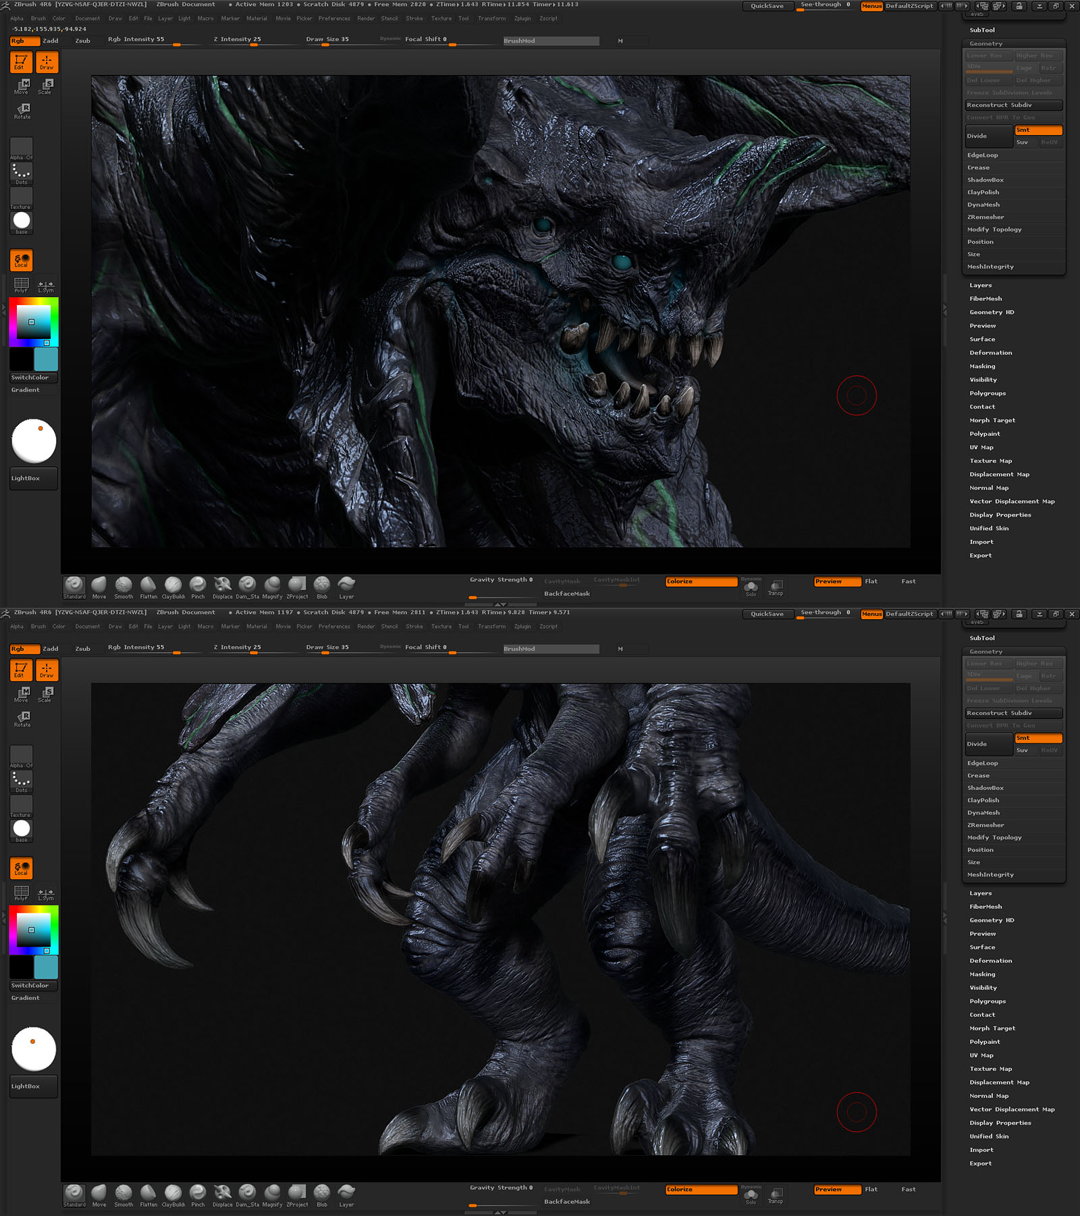Image resolution: width=1080 pixels, height=1216 pixels.
Task: Click QuickSave in top window
Action: click(767, 6)
